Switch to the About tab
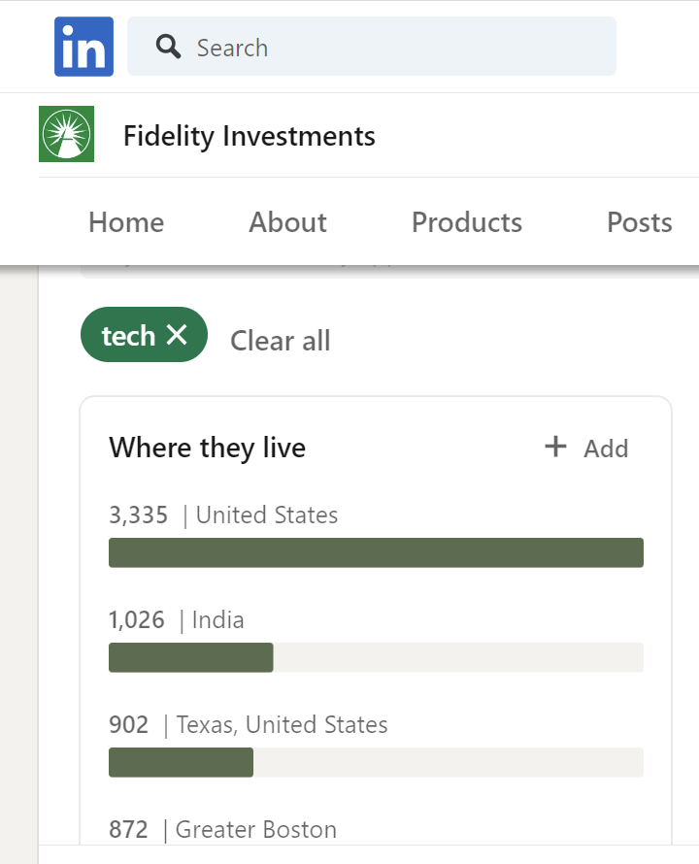Image resolution: width=699 pixels, height=864 pixels. pos(287,222)
